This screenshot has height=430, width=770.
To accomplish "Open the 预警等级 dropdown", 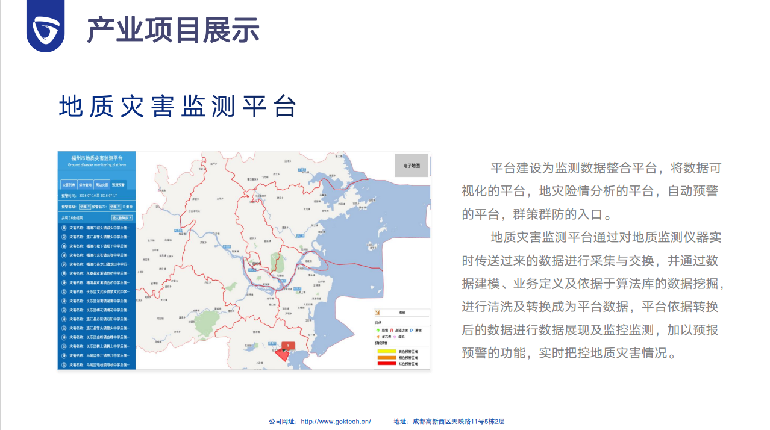I will 85,206.
